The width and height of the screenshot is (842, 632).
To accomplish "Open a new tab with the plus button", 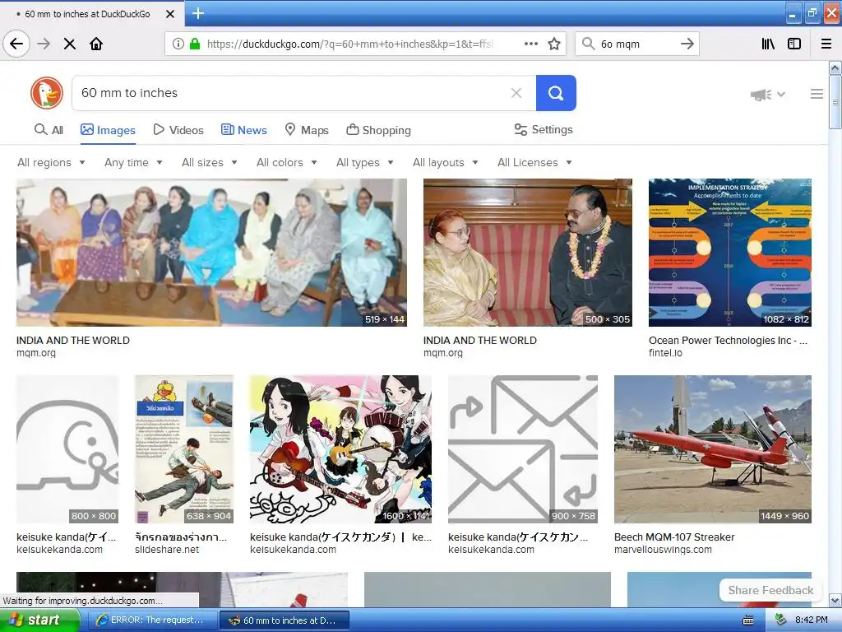I will 198,13.
